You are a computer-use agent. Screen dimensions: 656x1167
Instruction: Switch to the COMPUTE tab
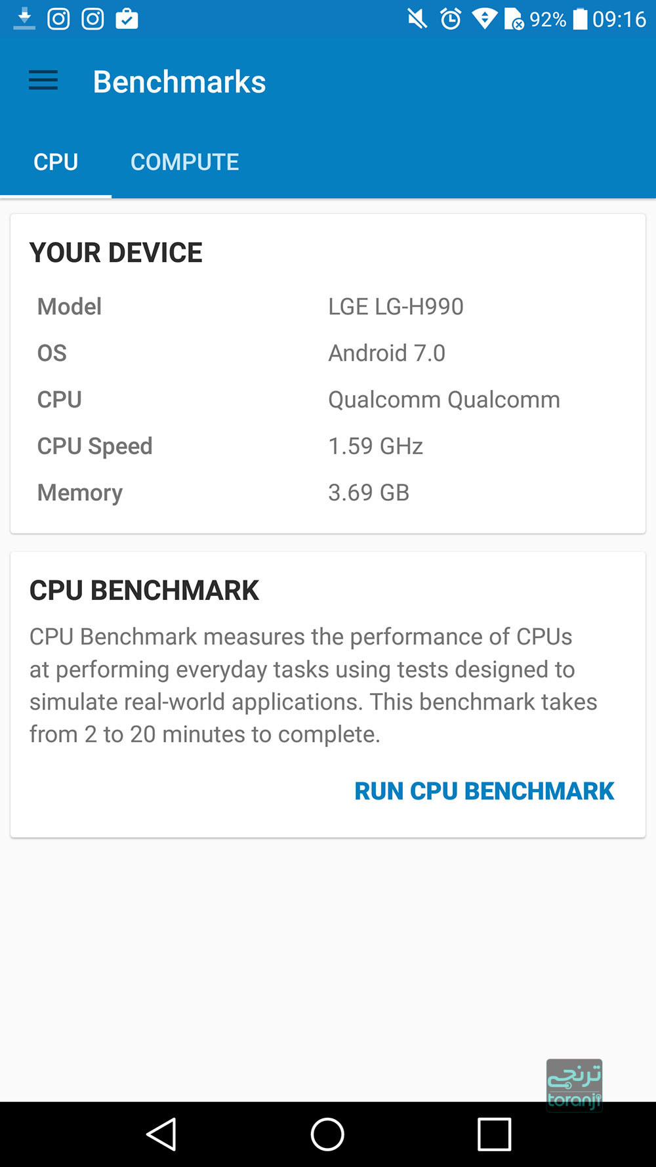point(184,162)
